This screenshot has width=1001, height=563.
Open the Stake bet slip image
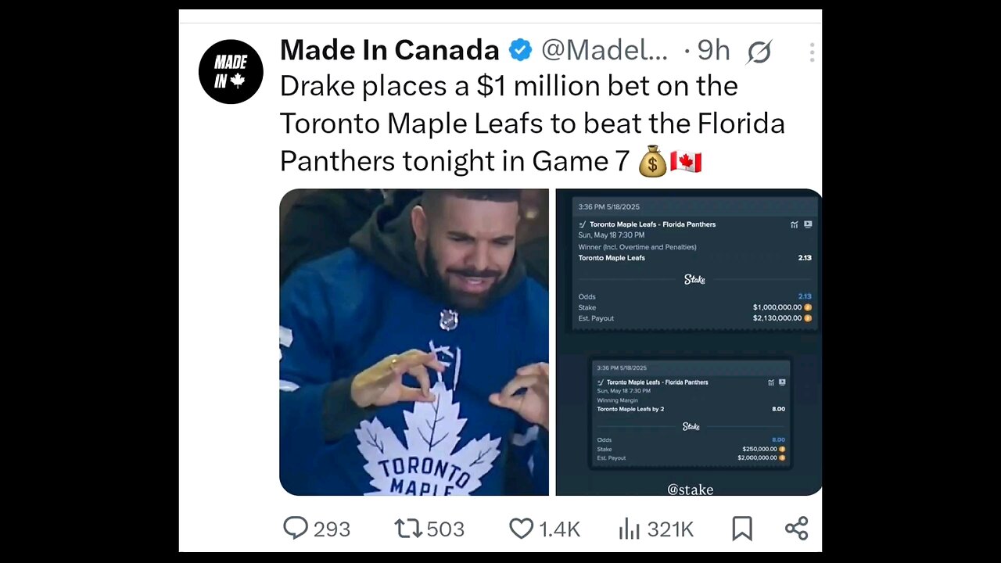(688, 342)
